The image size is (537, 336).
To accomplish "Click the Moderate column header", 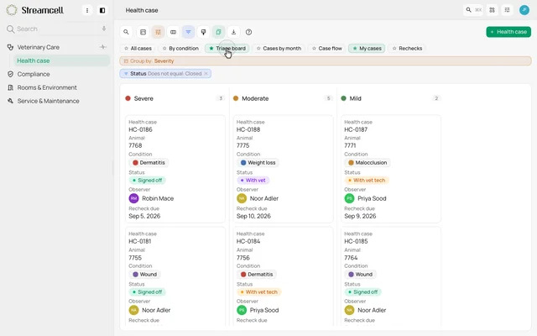I will 283,98.
